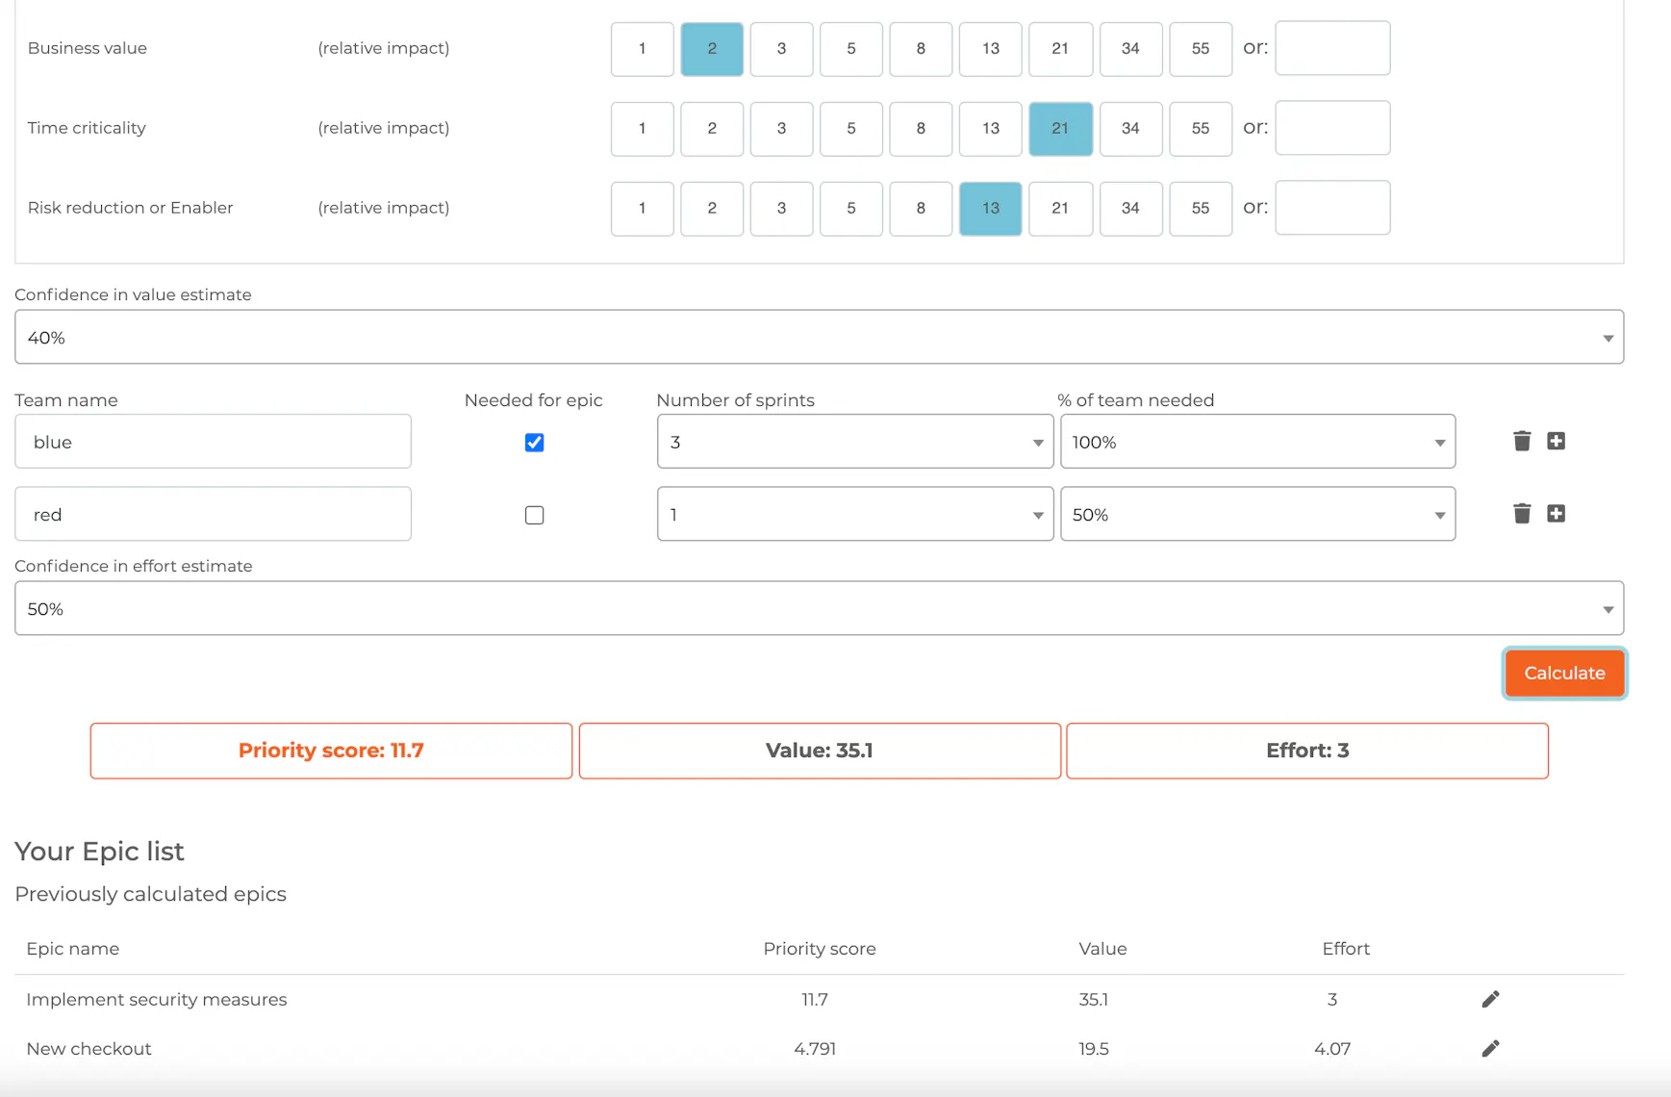Click the Priority score: 11.7 result box
The image size is (1671, 1097).
(331, 751)
